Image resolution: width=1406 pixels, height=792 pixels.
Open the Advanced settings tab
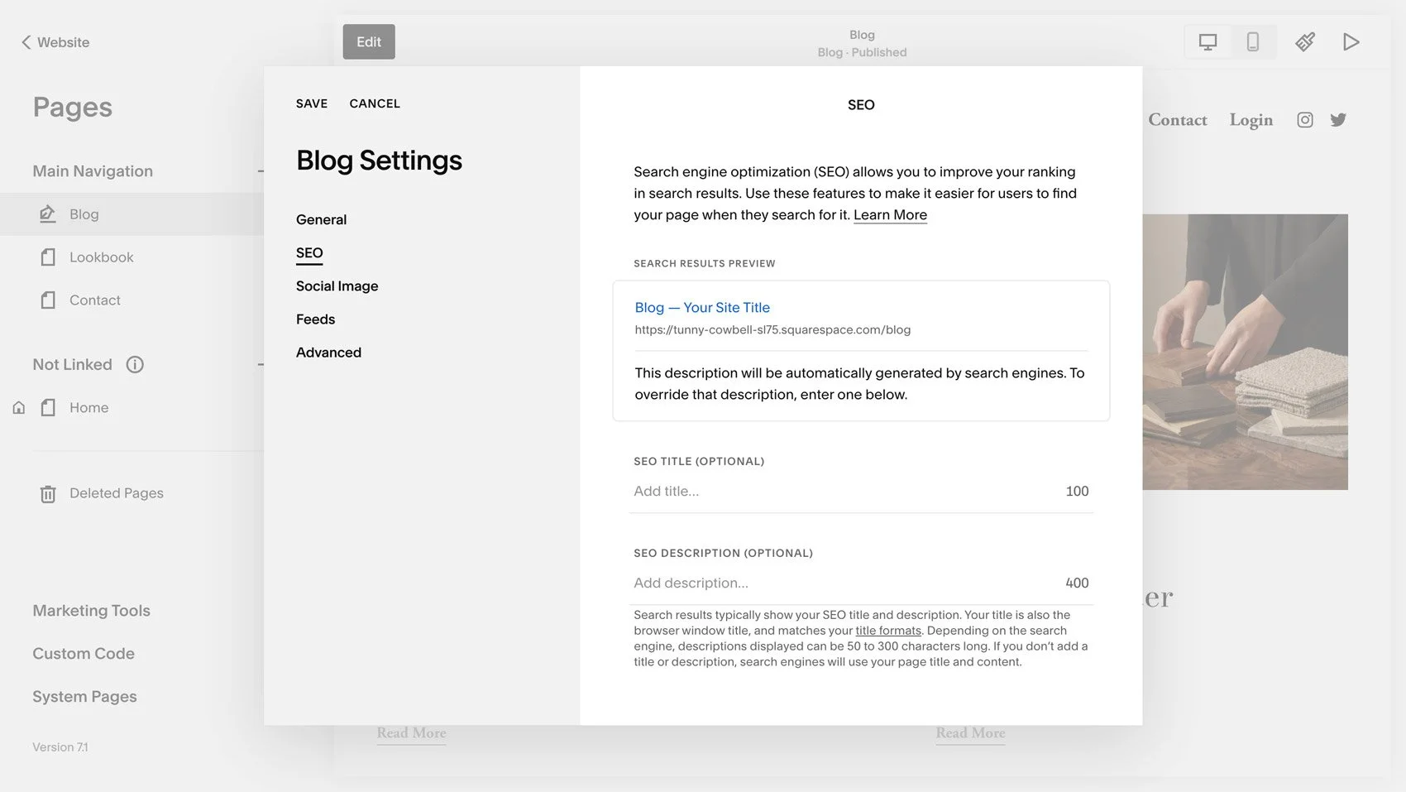(x=328, y=352)
